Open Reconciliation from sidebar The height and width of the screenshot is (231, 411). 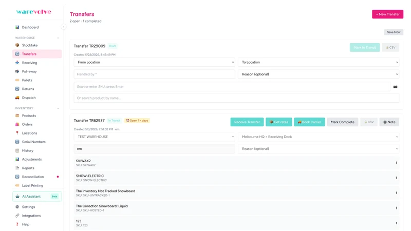coord(37,177)
